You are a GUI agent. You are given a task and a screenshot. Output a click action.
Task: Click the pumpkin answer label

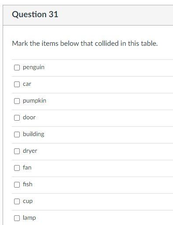34,101
